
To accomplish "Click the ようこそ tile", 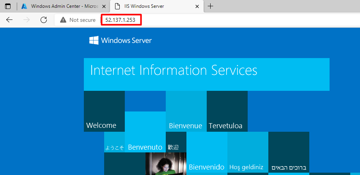I will [114, 142].
